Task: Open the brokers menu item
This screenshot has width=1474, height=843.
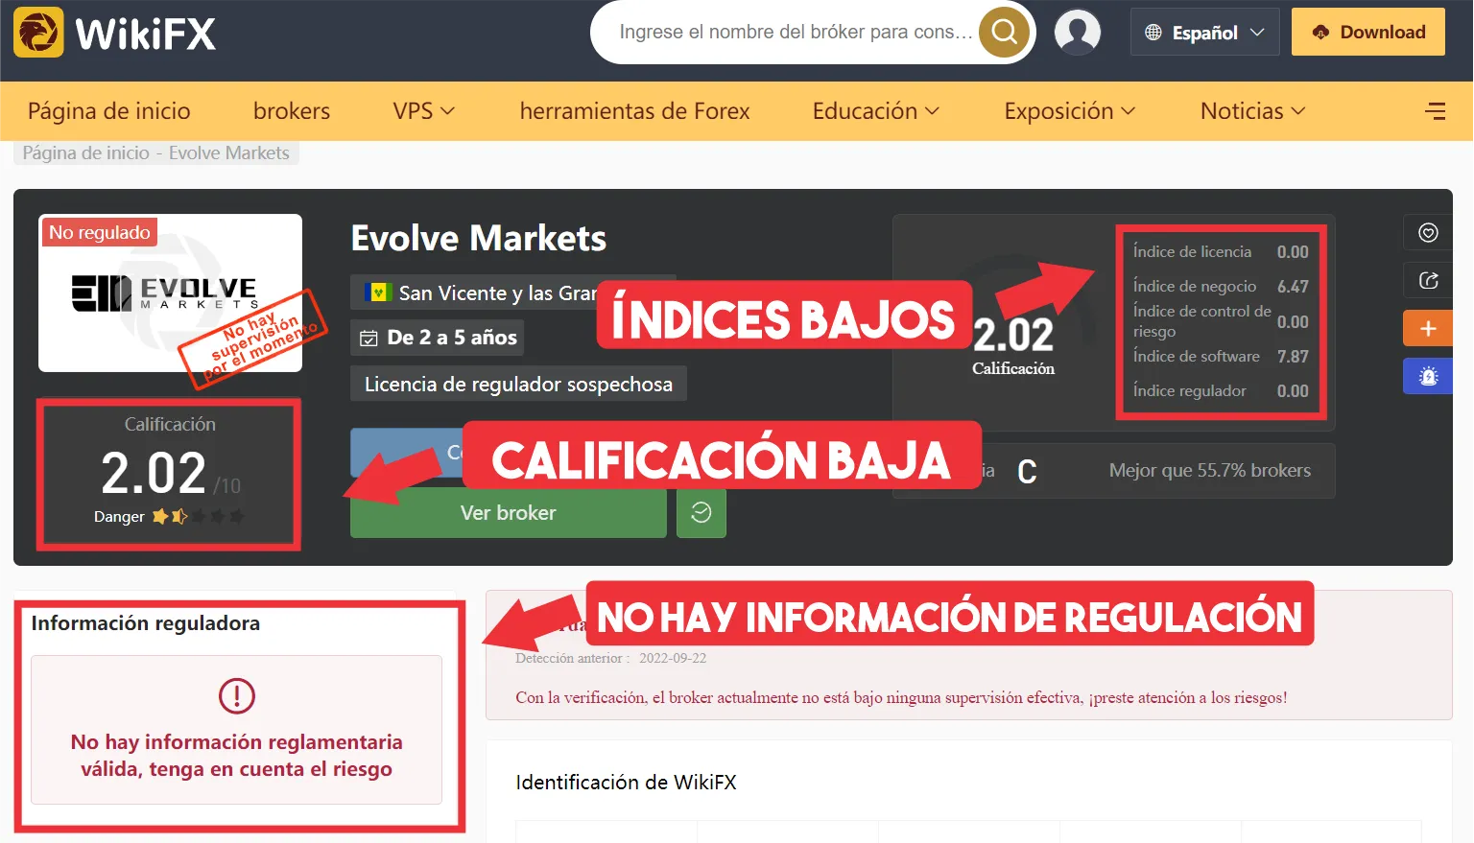Action: 292,111
